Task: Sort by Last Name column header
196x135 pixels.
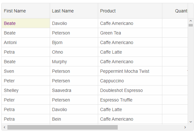Action: (x=74, y=11)
